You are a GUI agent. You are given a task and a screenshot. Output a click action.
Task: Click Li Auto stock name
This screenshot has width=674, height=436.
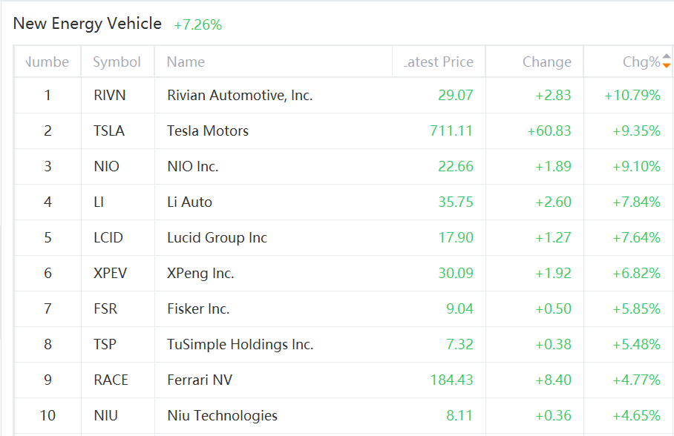click(189, 202)
